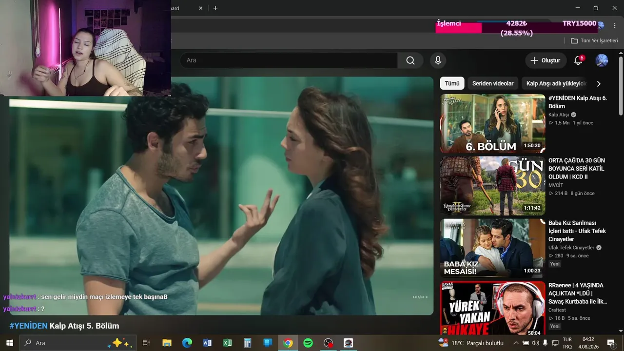Click the Oluştur create button
This screenshot has height=351, width=624.
[546, 60]
